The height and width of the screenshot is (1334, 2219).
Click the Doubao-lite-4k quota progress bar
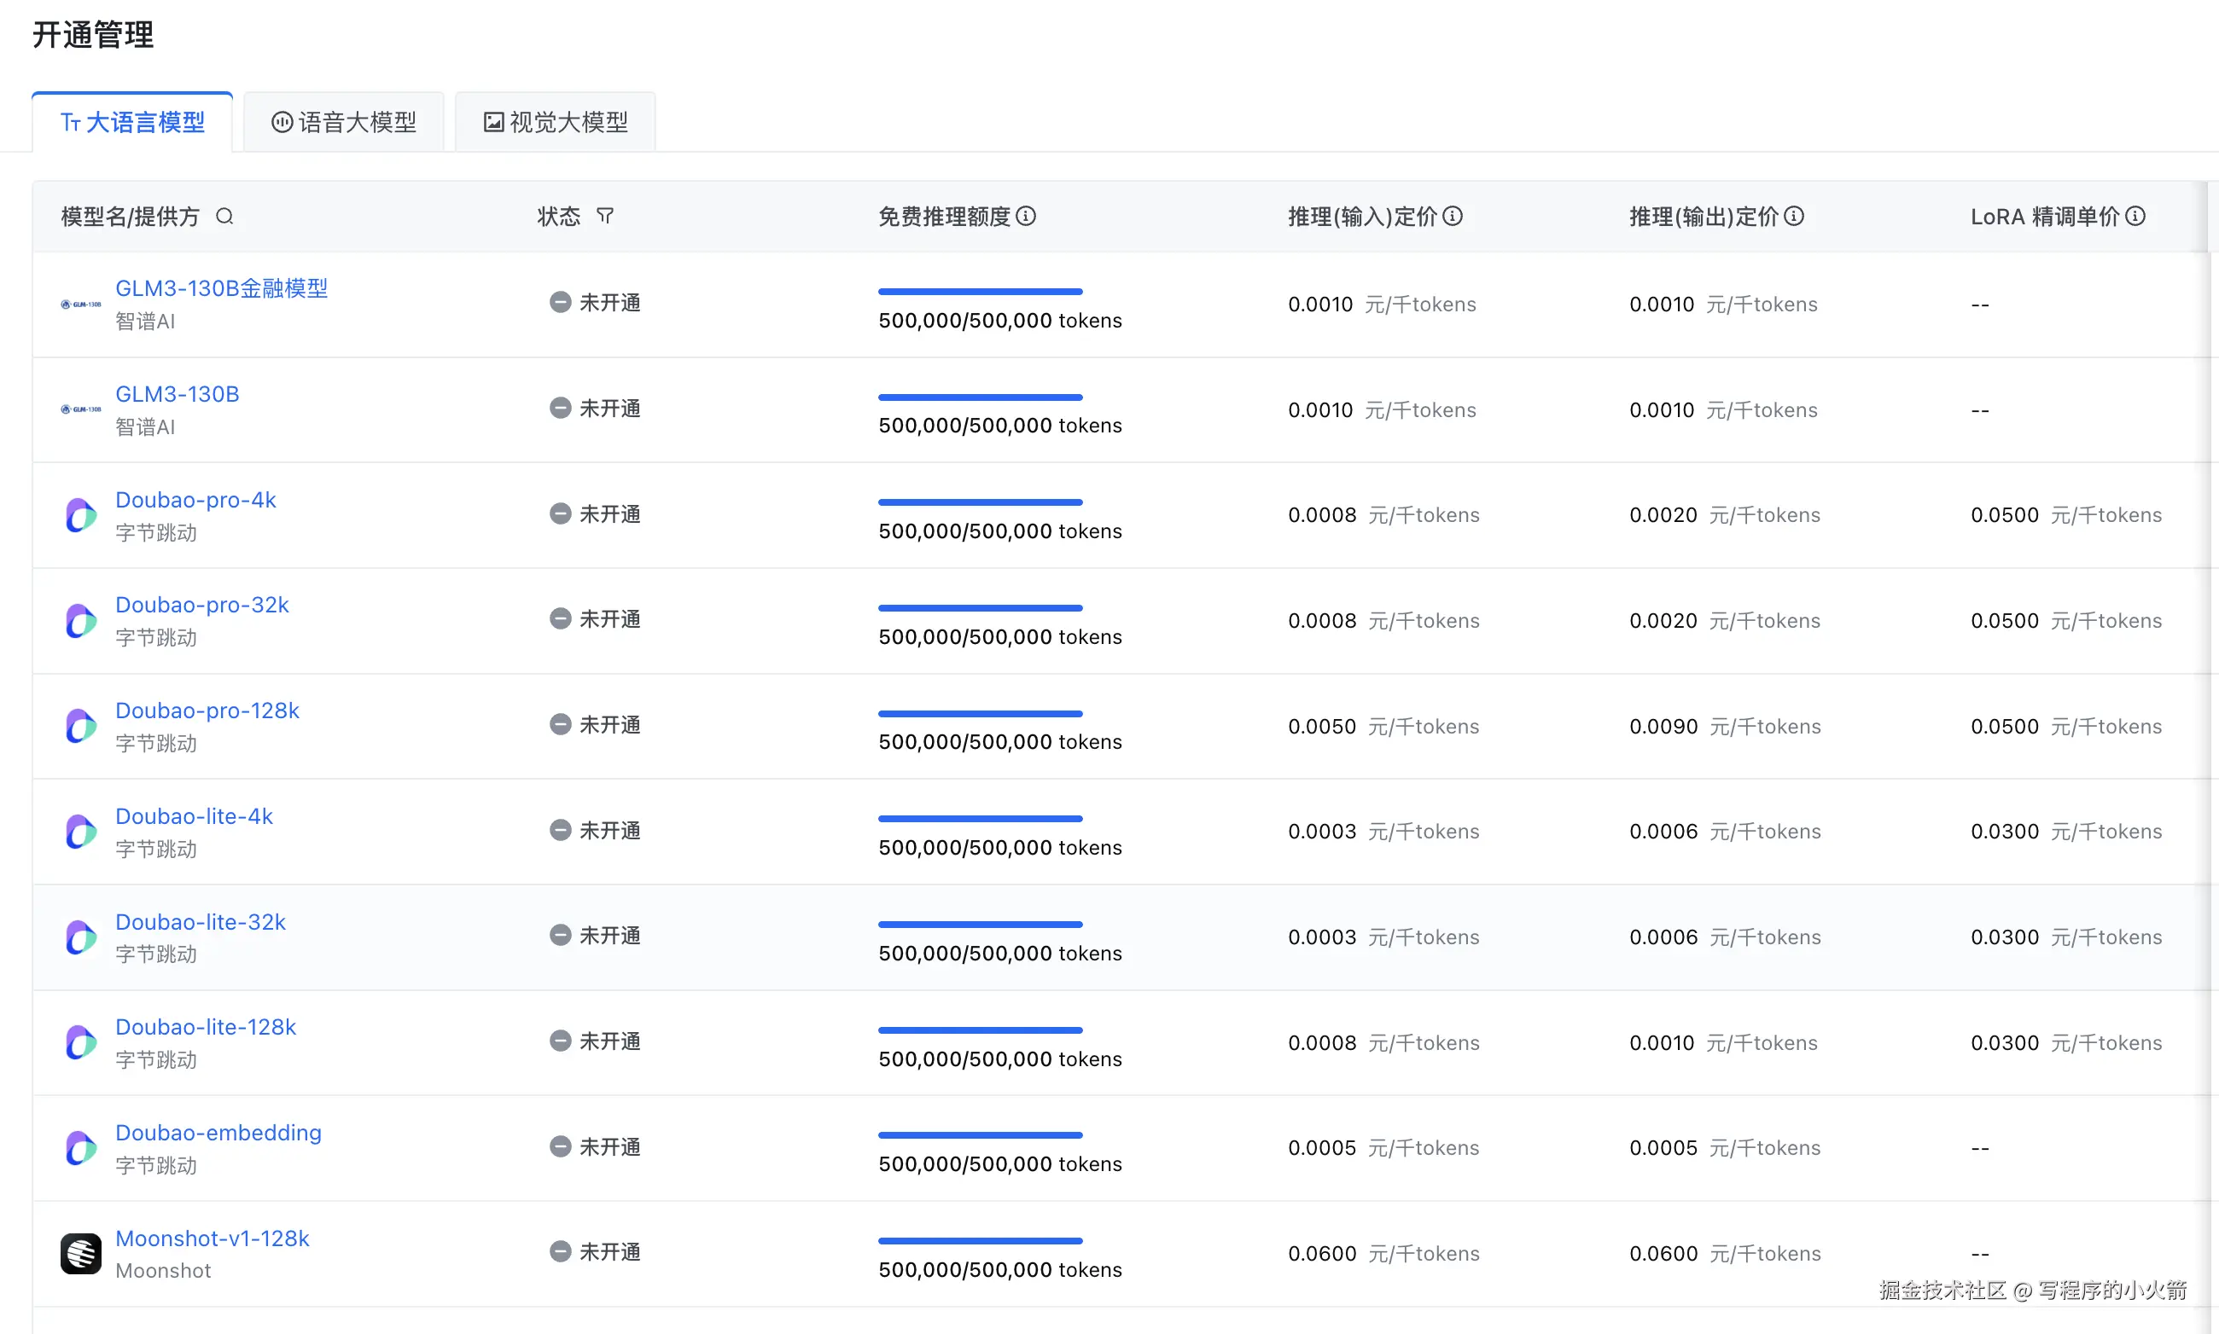point(980,819)
